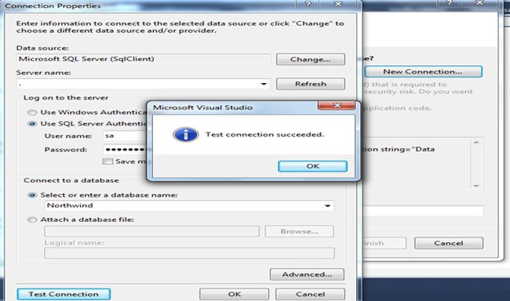Choose Select or enter a database name radio

tap(32, 195)
